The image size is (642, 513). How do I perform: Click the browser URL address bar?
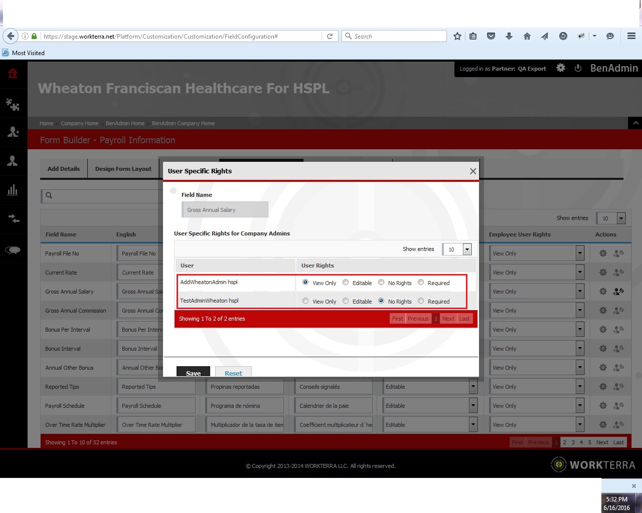coord(181,36)
